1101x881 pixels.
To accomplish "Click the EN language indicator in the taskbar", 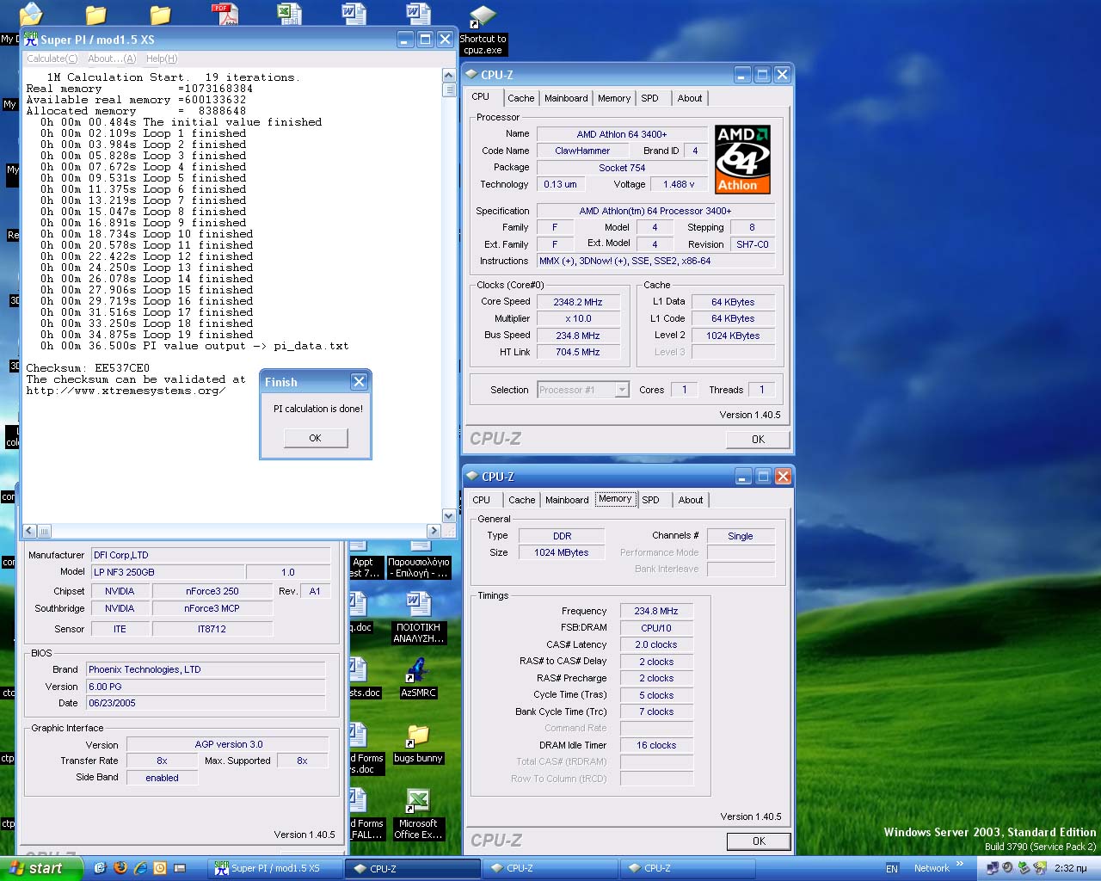I will [892, 869].
